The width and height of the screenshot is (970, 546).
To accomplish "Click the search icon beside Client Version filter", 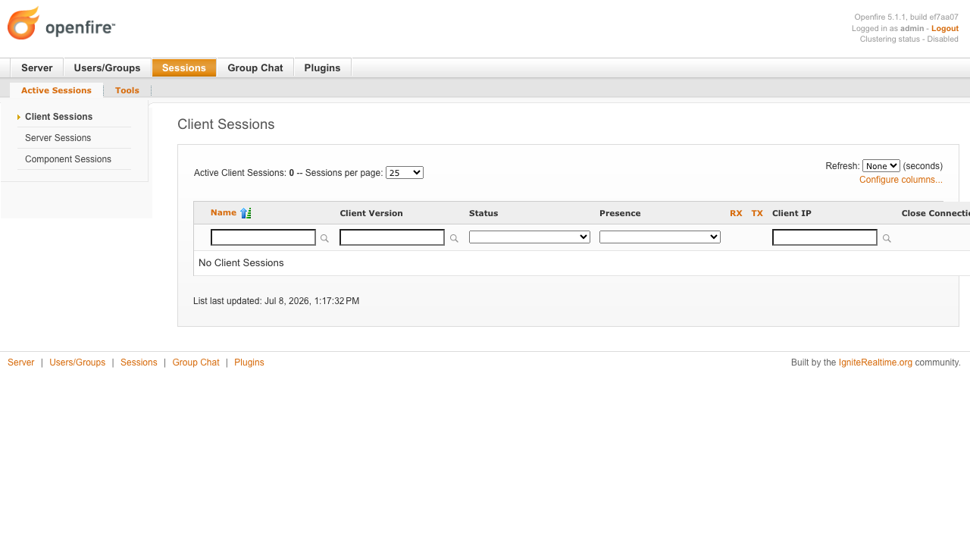I will coord(454,238).
